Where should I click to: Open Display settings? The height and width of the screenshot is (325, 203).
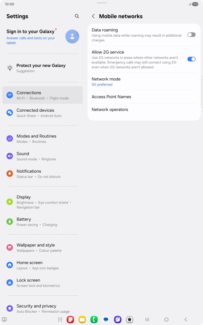point(42,202)
